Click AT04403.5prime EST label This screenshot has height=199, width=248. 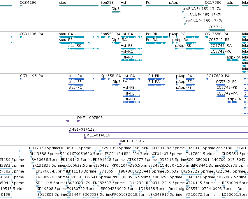coord(167,154)
